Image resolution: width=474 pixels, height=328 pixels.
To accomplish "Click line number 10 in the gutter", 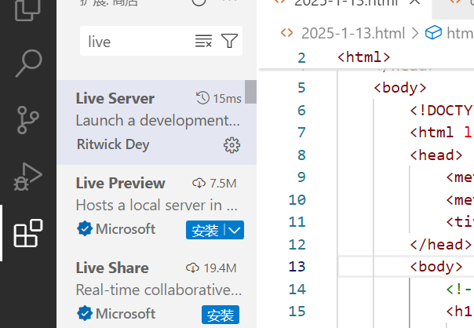I will (x=297, y=200).
